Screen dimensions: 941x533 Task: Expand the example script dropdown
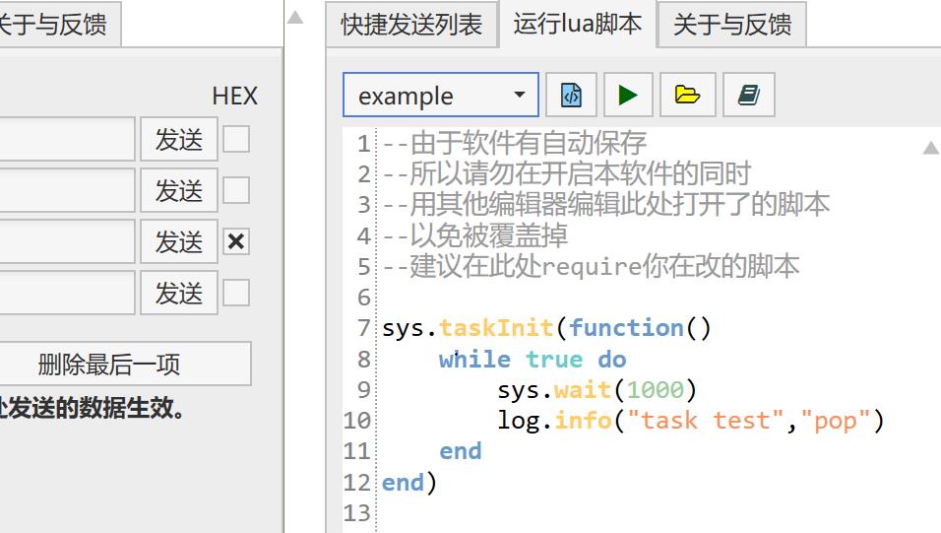click(519, 96)
